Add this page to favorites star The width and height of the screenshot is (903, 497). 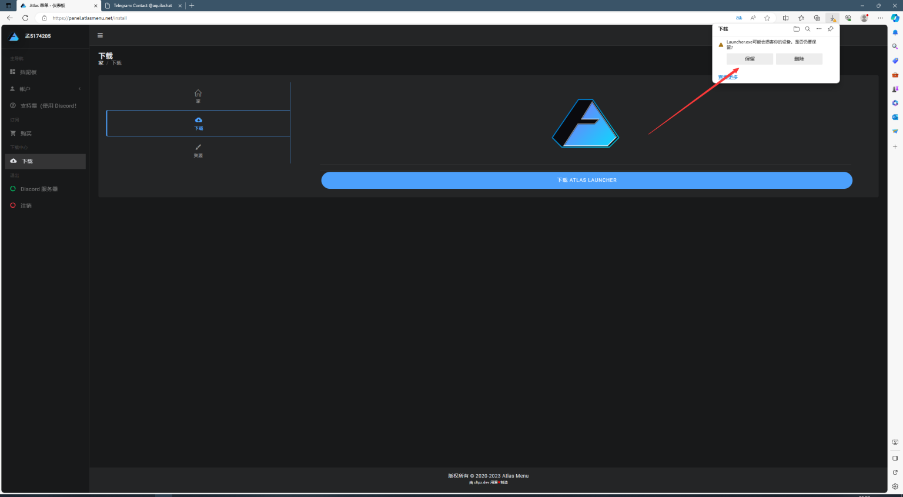pyautogui.click(x=767, y=18)
